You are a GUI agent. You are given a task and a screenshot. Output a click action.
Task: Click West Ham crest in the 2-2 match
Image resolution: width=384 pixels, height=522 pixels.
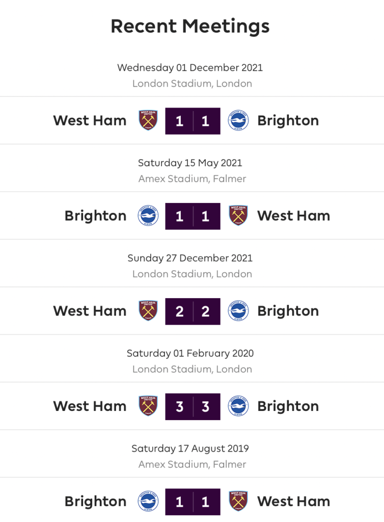tap(148, 311)
